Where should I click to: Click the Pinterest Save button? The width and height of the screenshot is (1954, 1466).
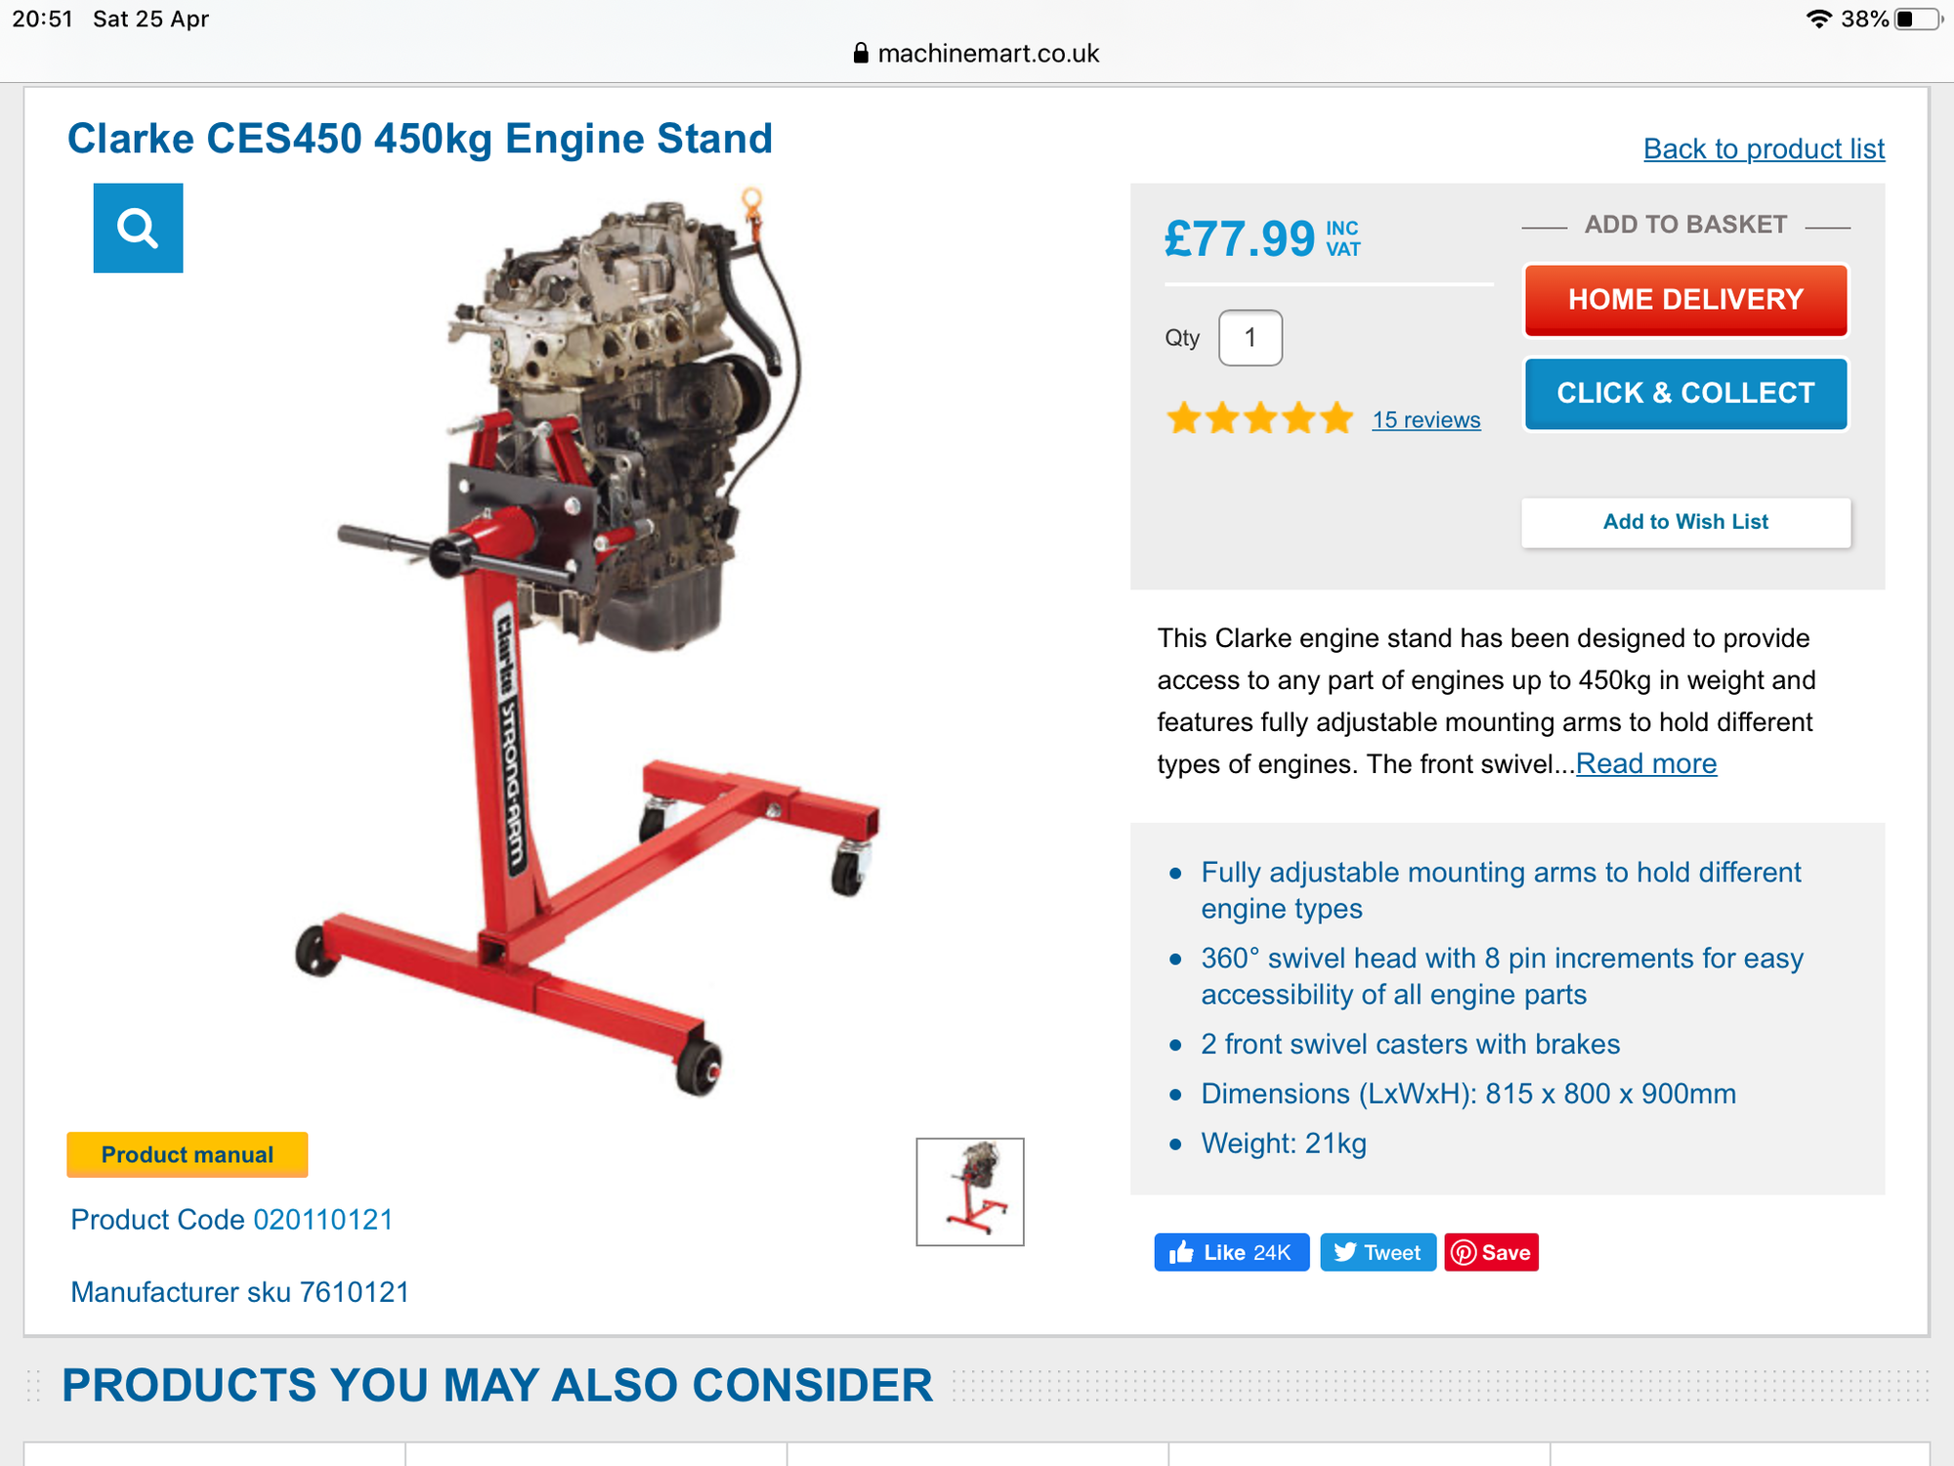click(x=1491, y=1252)
